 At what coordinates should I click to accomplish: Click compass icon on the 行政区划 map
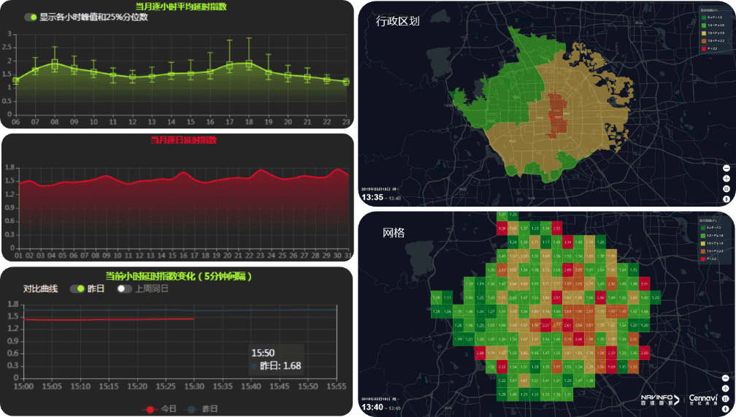click(727, 199)
